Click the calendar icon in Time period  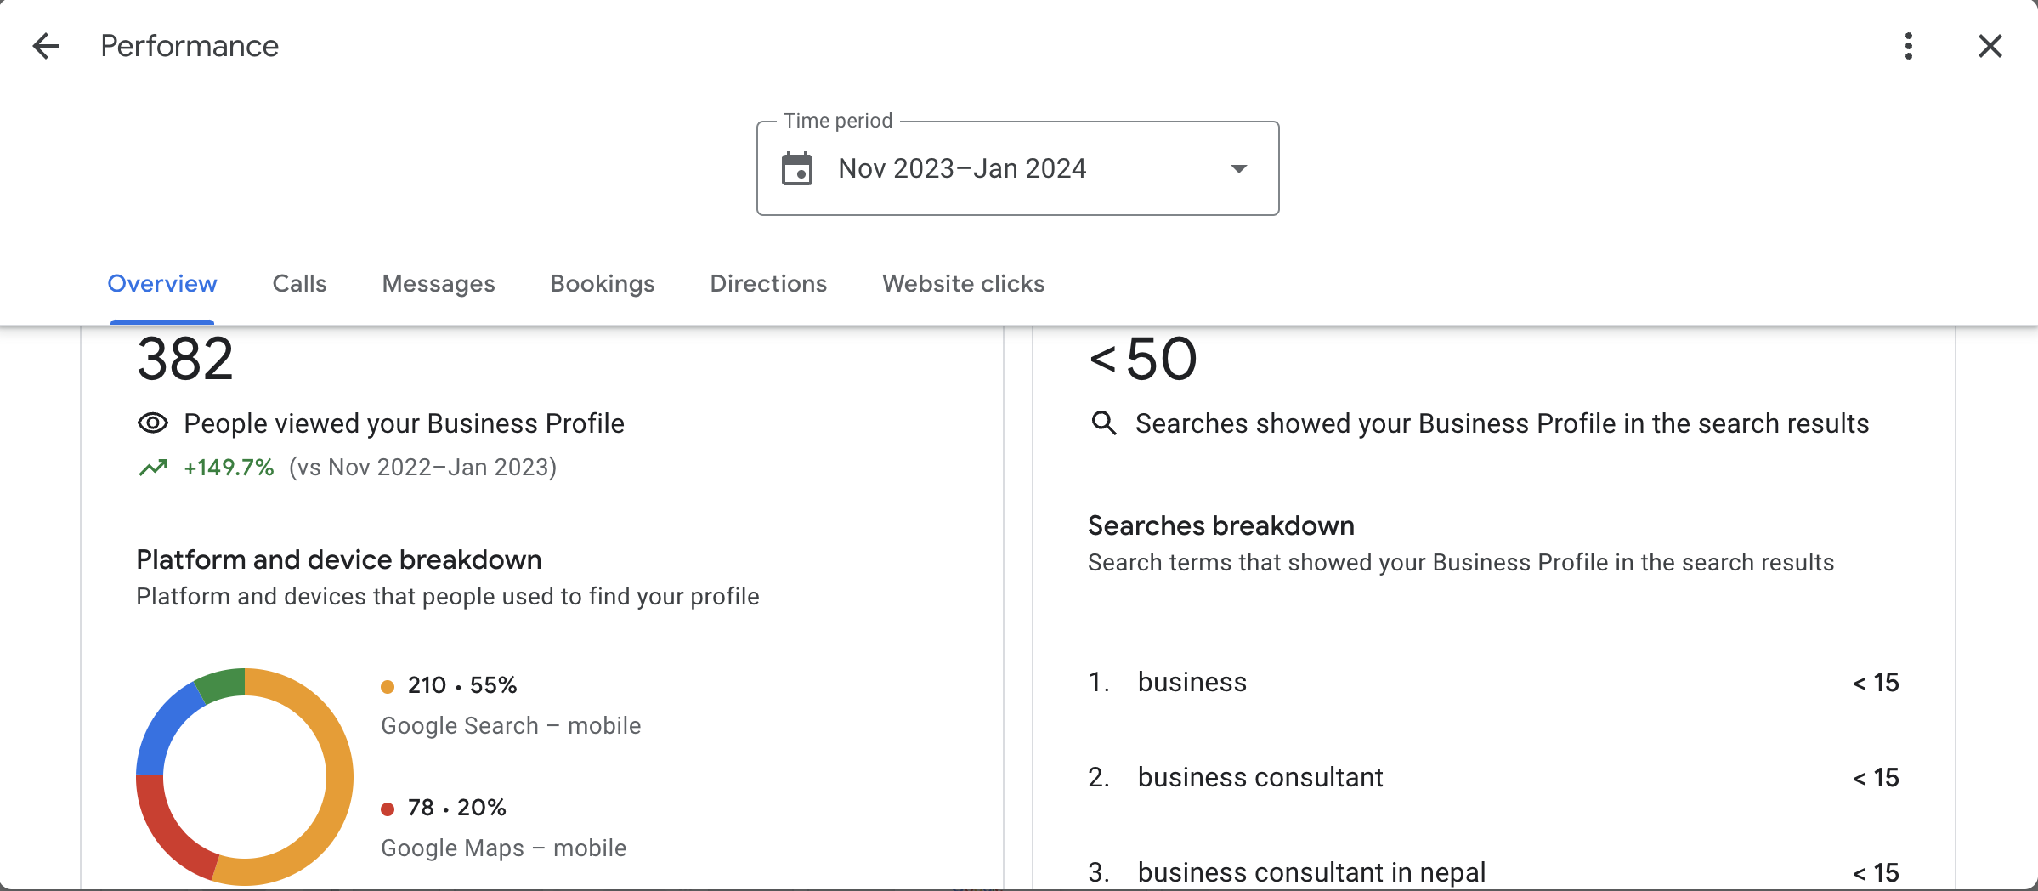(x=796, y=168)
